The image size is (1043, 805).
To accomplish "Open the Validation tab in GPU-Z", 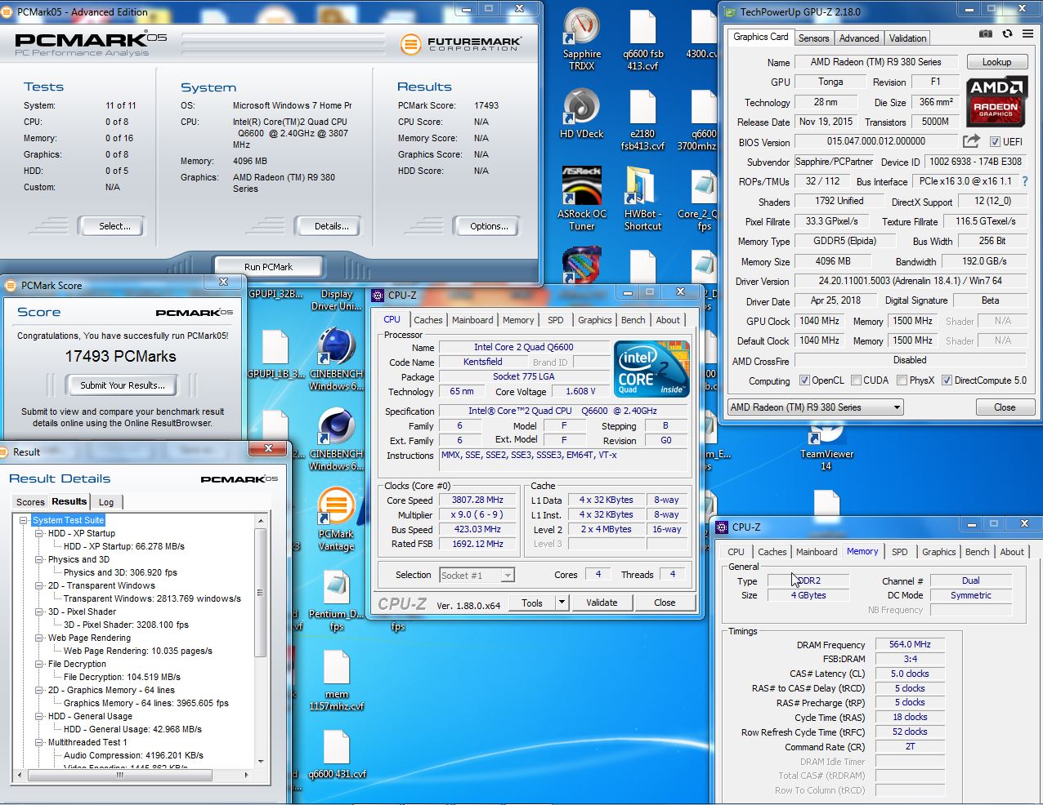I will point(908,38).
